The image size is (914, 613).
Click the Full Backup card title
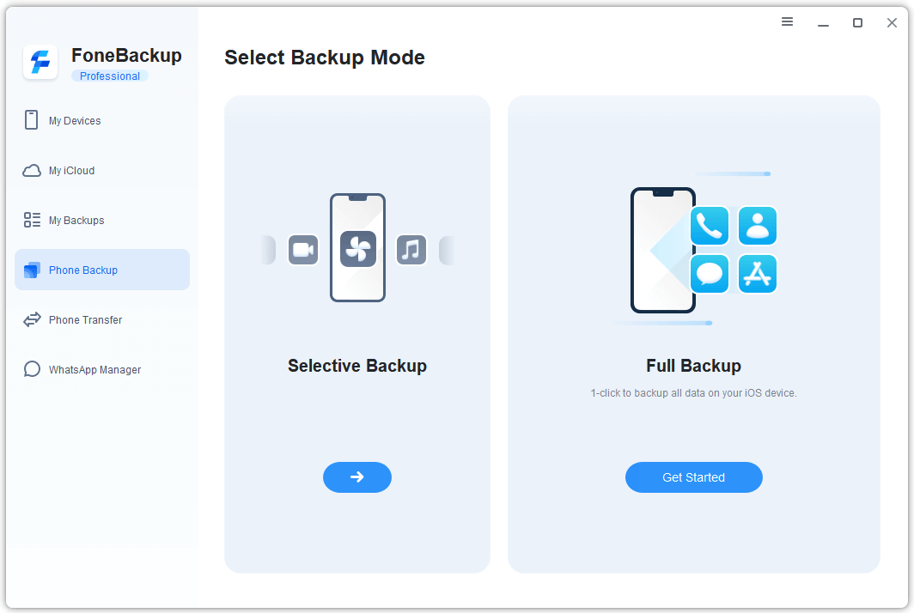click(x=693, y=366)
